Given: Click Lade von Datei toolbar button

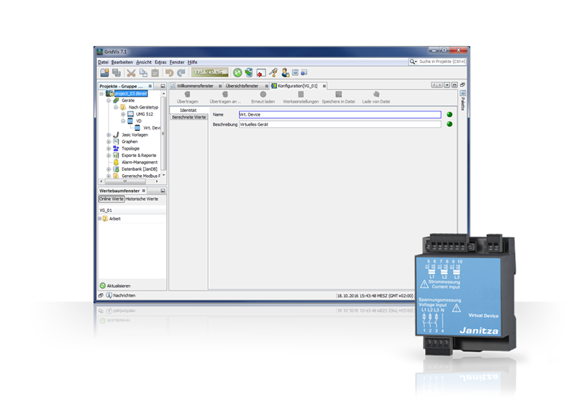Looking at the screenshot, I should [376, 98].
